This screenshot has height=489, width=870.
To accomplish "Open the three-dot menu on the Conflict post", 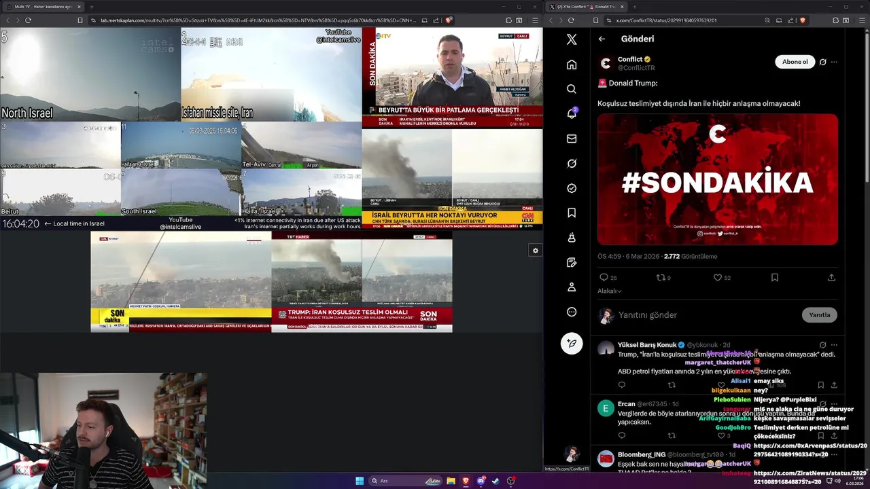I will [x=834, y=62].
